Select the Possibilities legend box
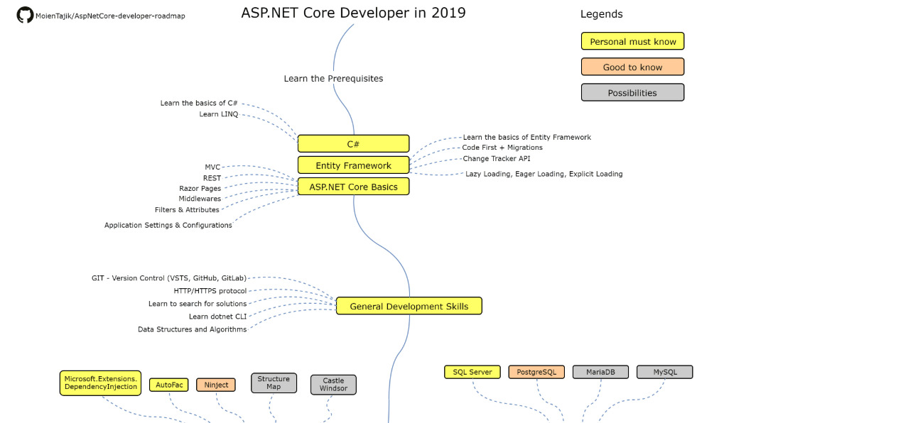 [x=632, y=92]
